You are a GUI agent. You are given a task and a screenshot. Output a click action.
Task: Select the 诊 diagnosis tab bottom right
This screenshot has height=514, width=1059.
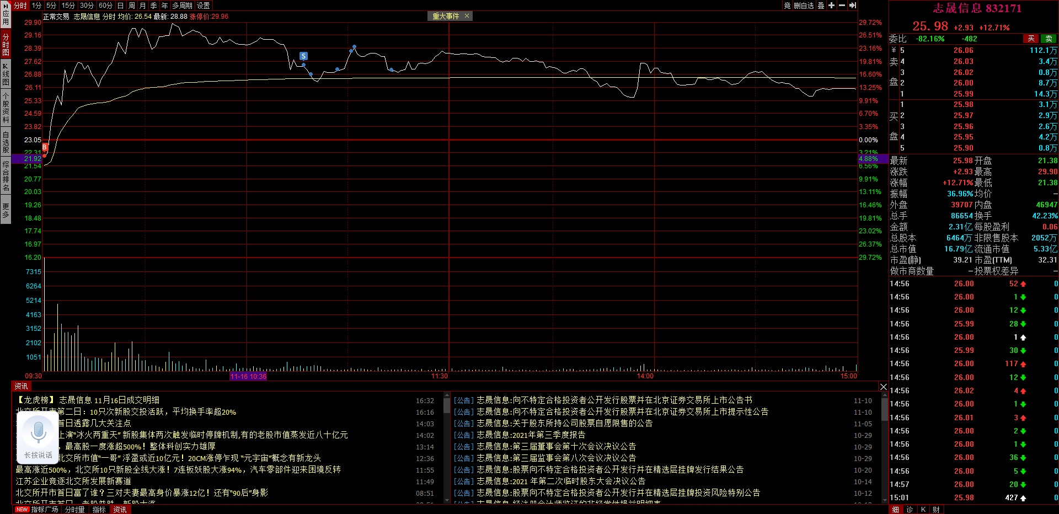point(910,510)
